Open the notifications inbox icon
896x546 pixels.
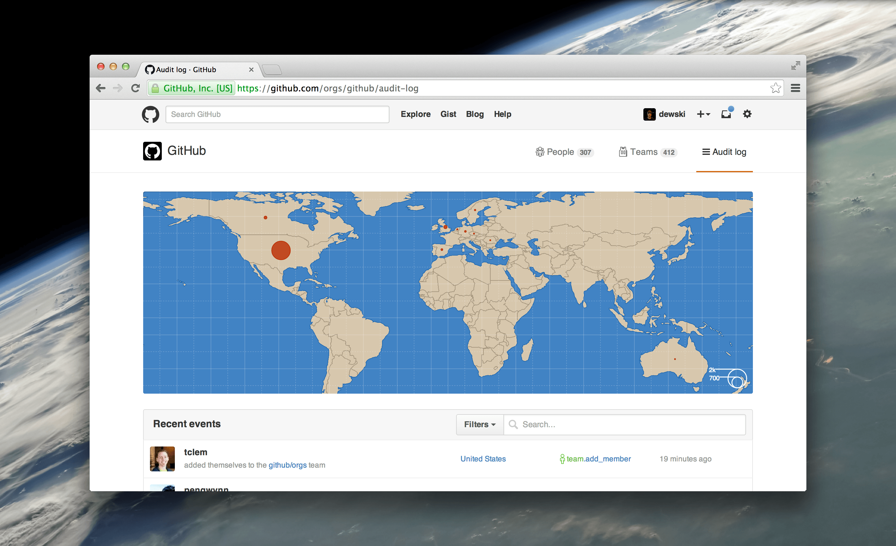point(726,114)
